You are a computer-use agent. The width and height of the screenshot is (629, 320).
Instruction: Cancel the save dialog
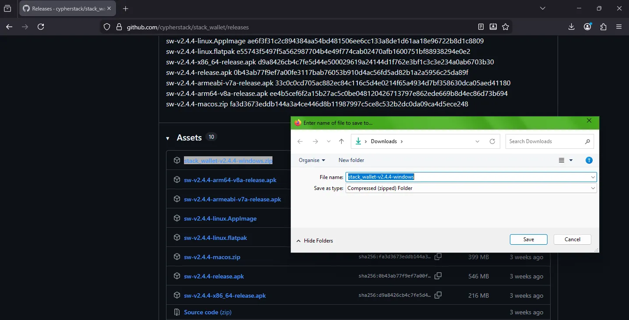tap(572, 239)
